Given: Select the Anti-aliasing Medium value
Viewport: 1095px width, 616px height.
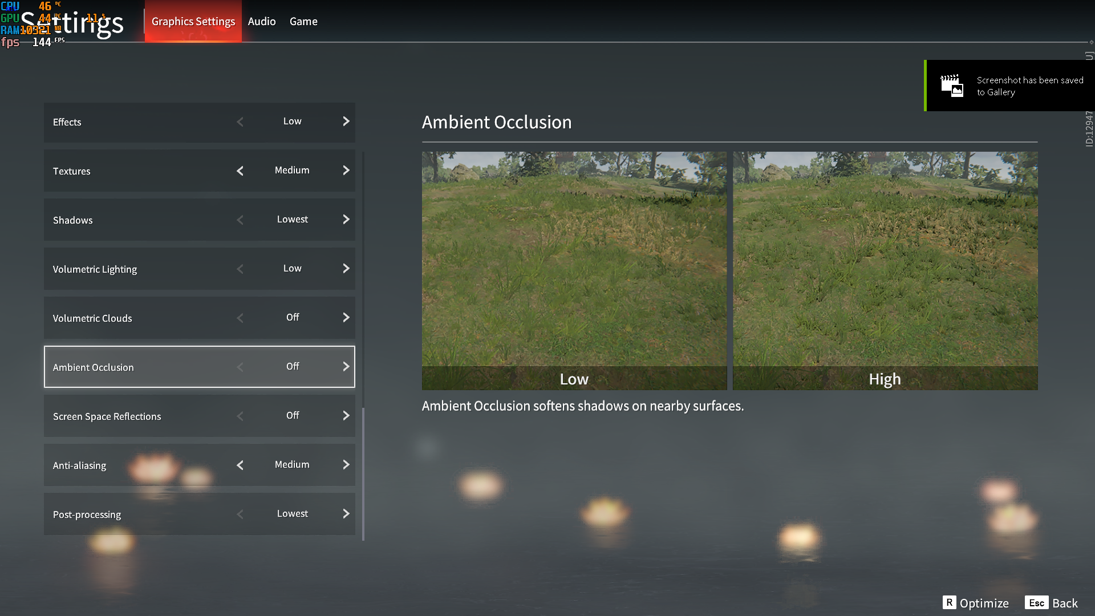Looking at the screenshot, I should pyautogui.click(x=292, y=465).
